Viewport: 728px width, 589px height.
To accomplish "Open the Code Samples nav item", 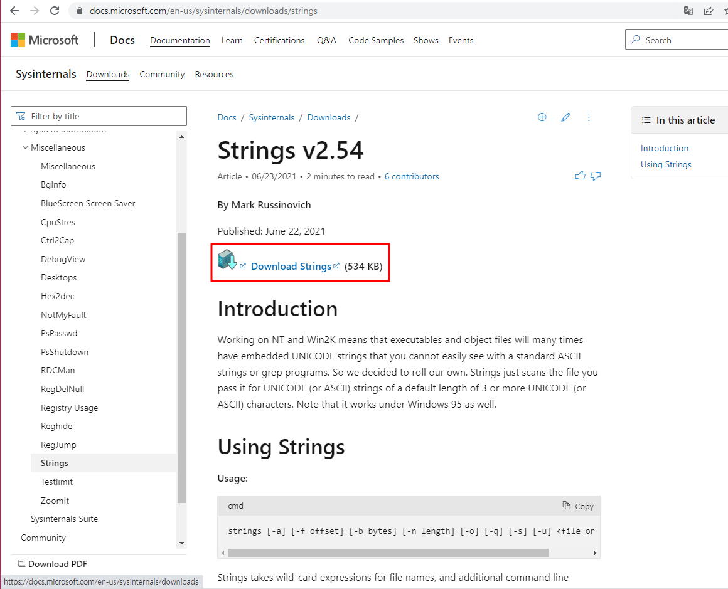I will (375, 40).
